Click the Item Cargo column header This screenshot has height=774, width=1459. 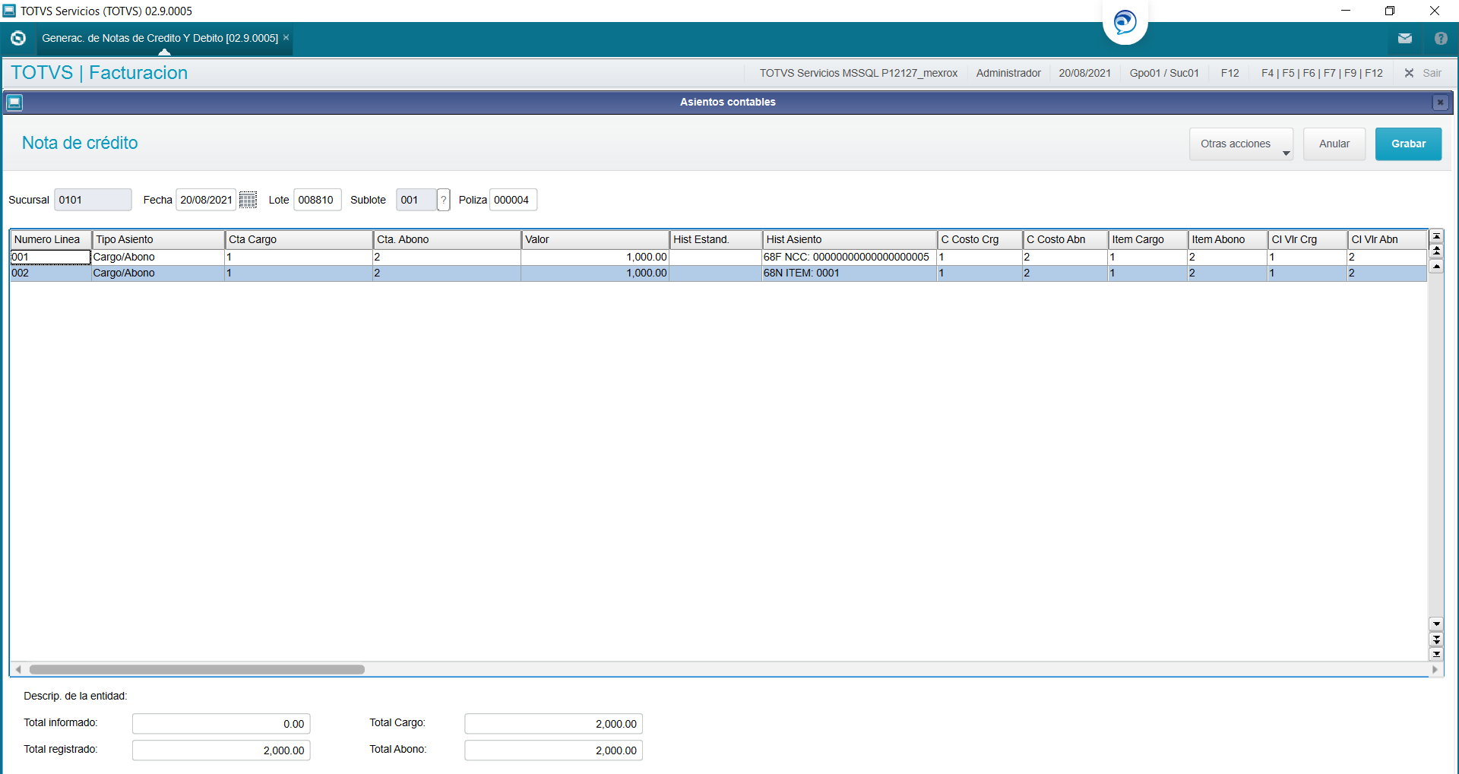tap(1148, 239)
